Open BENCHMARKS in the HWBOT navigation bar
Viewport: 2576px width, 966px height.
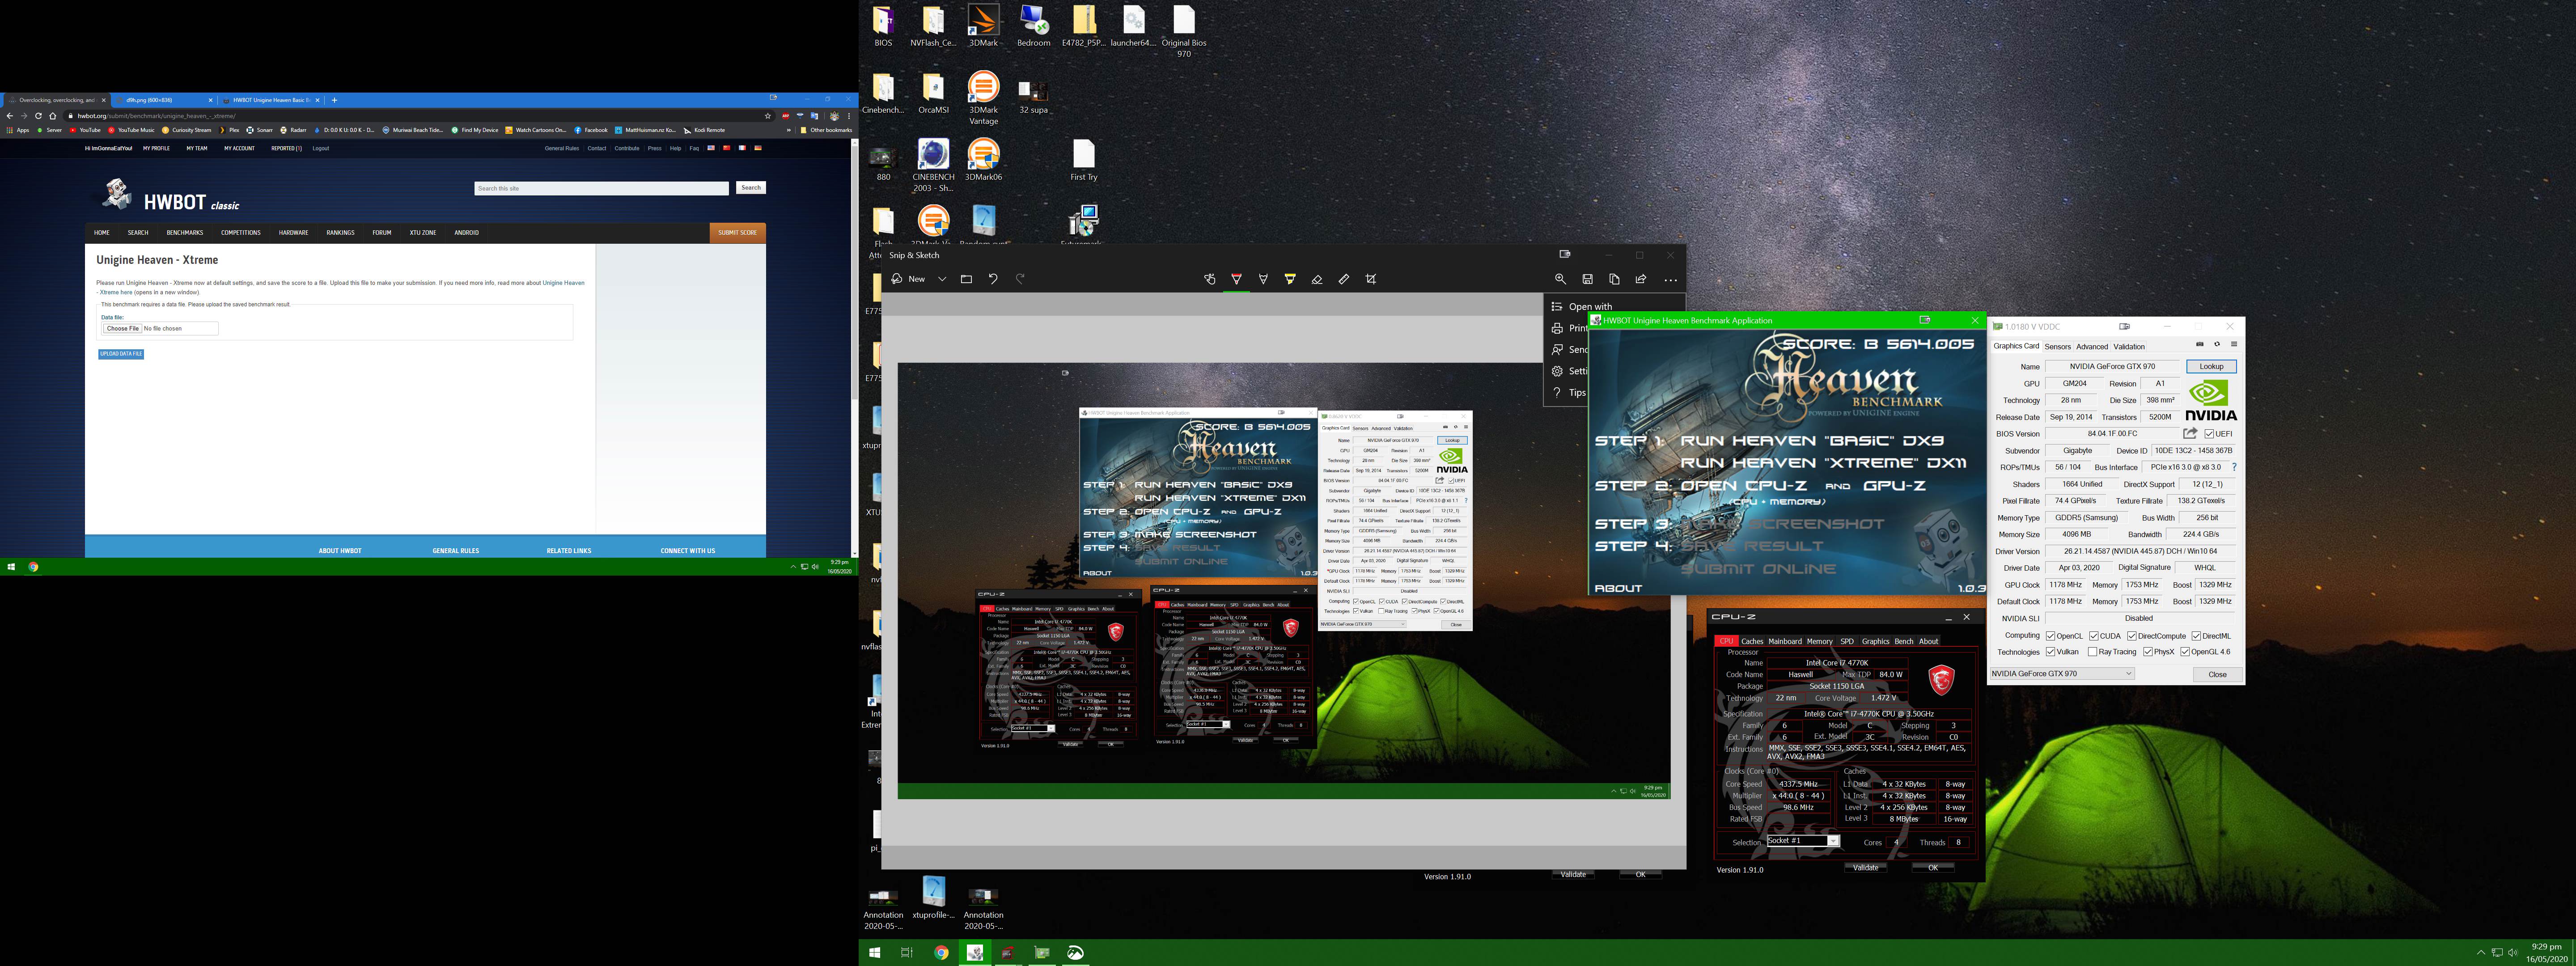[x=185, y=233]
